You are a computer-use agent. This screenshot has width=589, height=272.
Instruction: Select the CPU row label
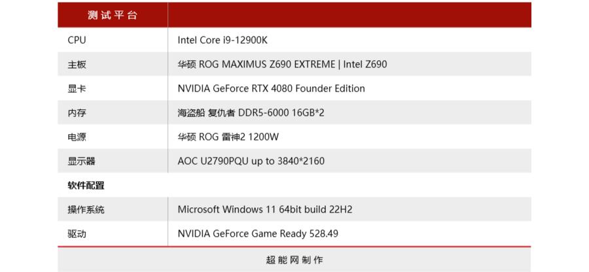(x=77, y=40)
